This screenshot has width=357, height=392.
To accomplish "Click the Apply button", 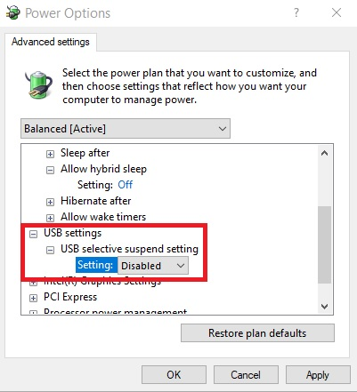I will coord(318,375).
